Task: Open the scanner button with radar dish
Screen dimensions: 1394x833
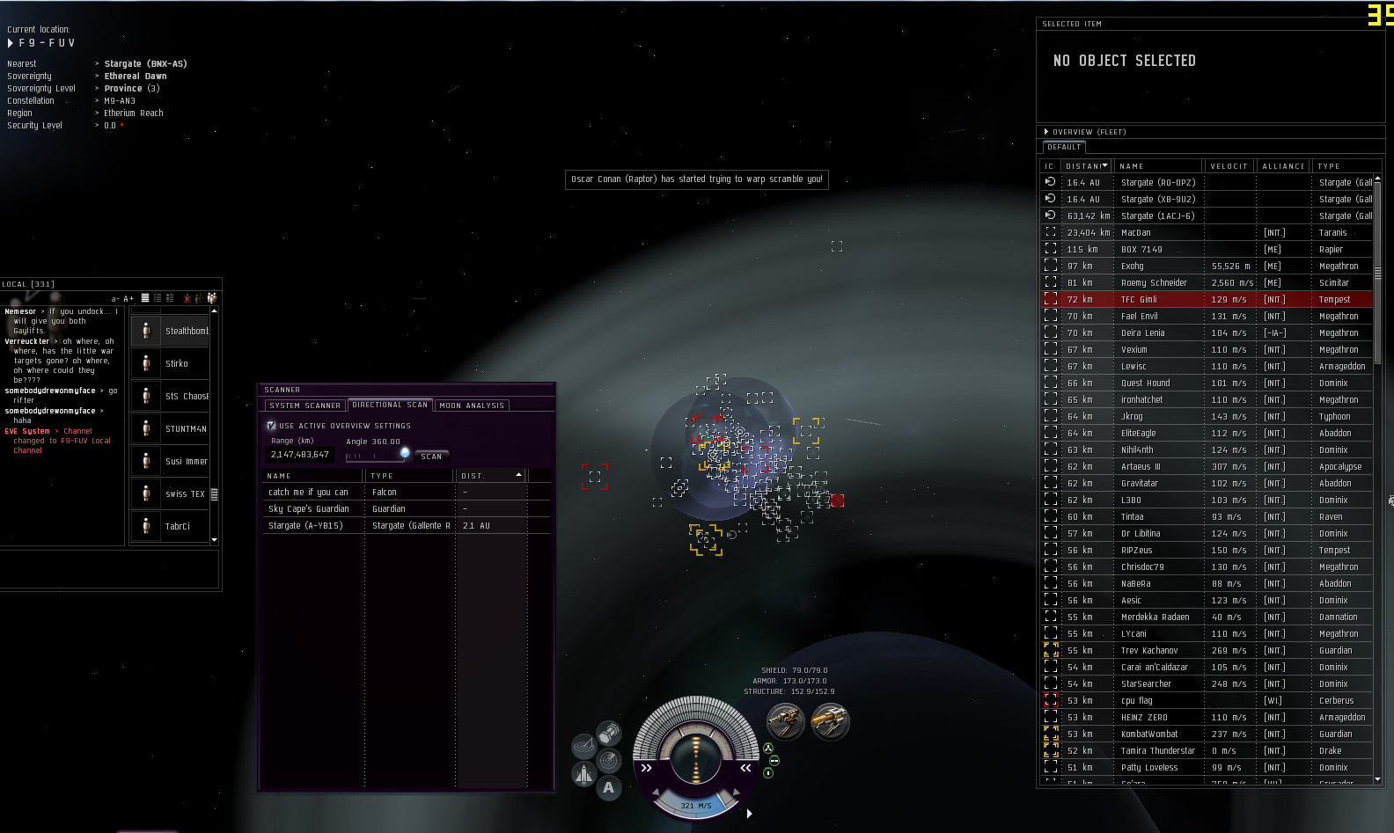Action: click(x=583, y=747)
